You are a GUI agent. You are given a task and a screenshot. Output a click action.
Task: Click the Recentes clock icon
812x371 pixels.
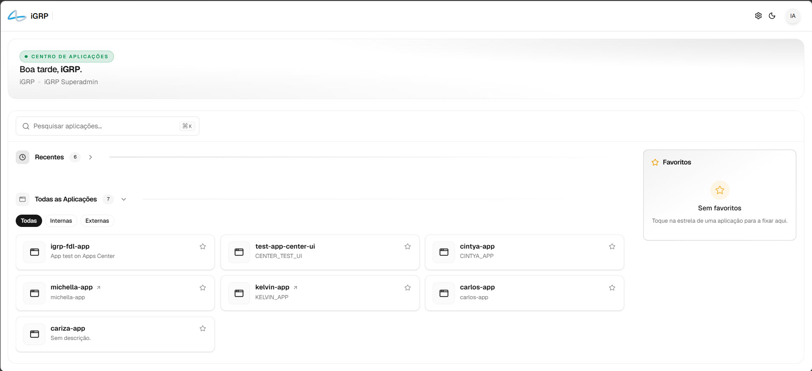(x=23, y=157)
